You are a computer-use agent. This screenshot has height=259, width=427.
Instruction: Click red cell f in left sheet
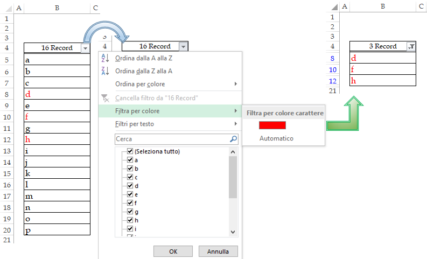pyautogui.click(x=57, y=117)
